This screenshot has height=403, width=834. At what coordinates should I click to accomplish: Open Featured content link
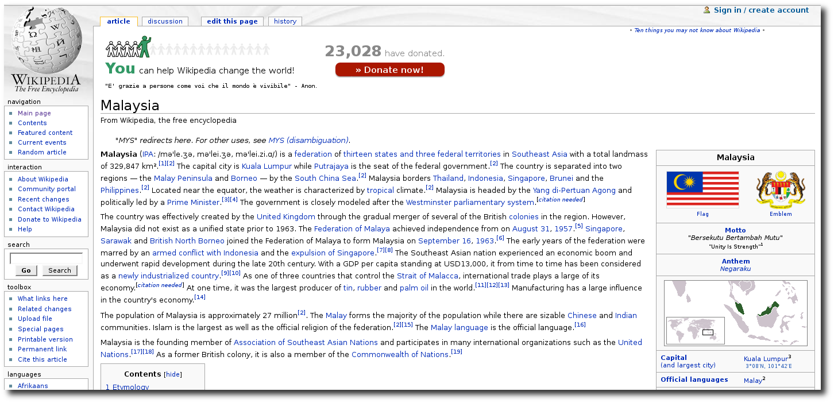click(45, 133)
